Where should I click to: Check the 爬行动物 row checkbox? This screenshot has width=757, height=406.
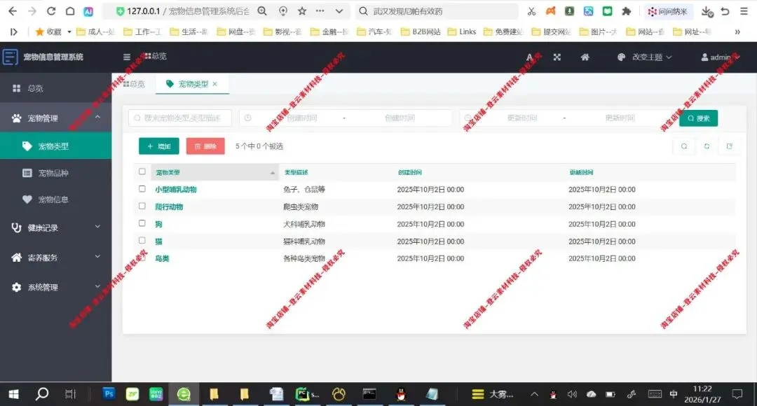point(142,206)
